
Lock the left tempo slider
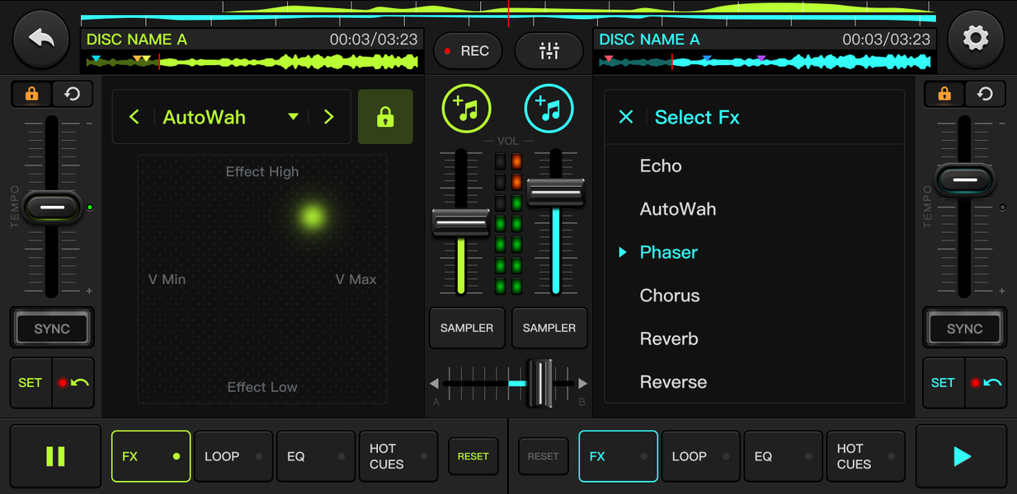pos(31,94)
